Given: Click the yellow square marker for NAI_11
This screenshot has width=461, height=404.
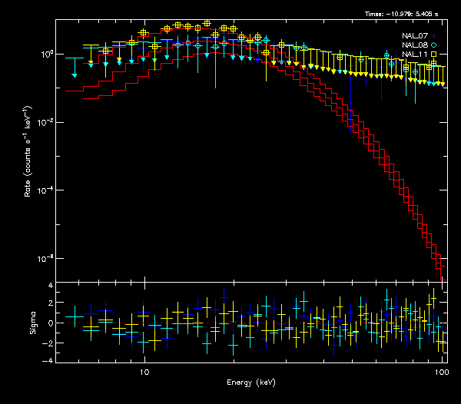Looking at the screenshot, I should click(434, 55).
